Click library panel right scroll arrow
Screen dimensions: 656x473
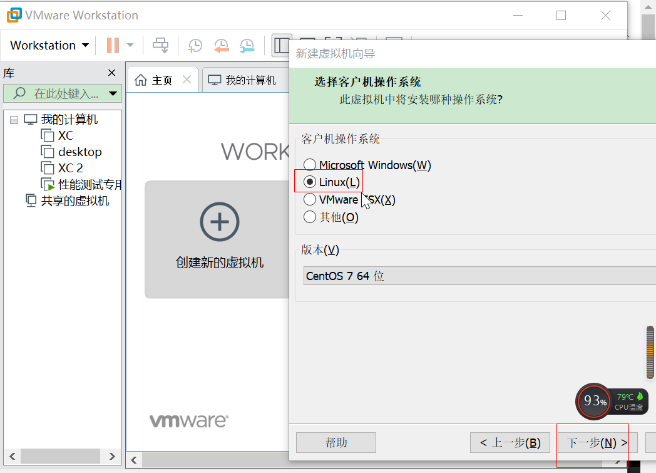(112, 456)
